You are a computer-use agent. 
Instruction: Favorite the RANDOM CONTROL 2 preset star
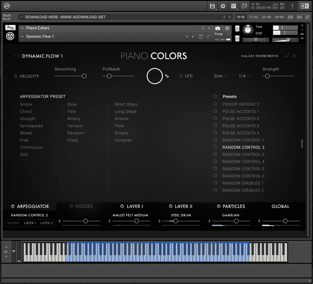[215, 147]
